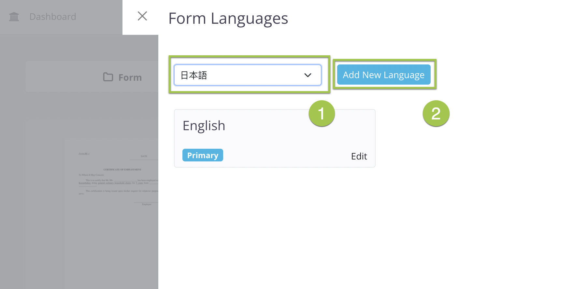Click 'To Whom It May Concern' text
This screenshot has width=587, height=289.
tap(91, 175)
